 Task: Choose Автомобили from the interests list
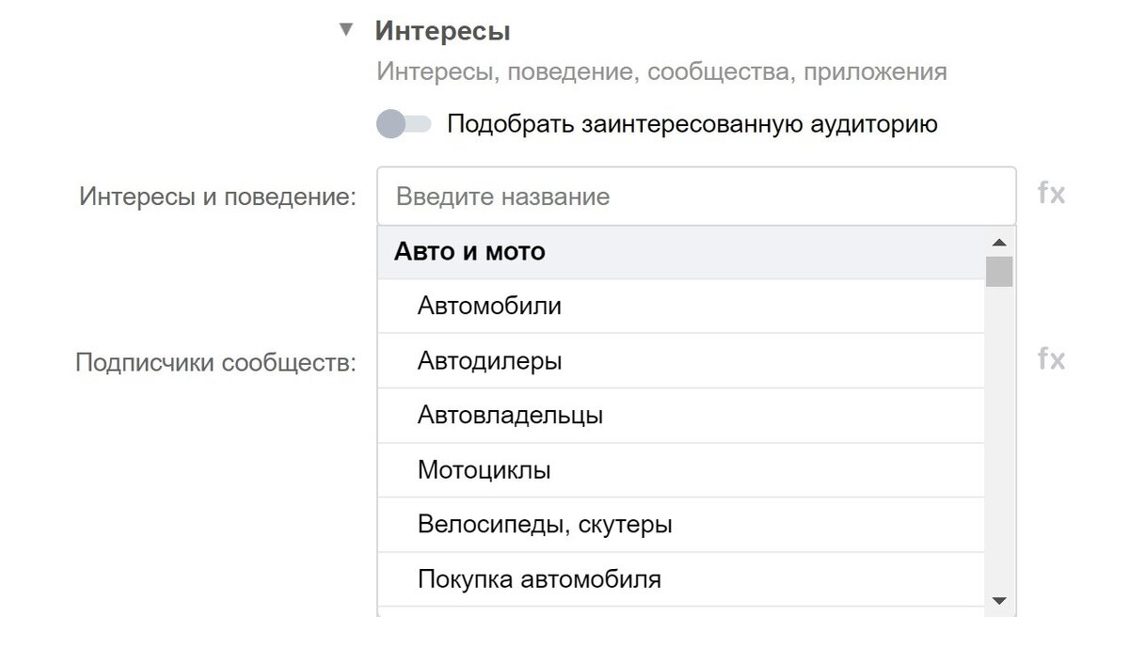(681, 306)
